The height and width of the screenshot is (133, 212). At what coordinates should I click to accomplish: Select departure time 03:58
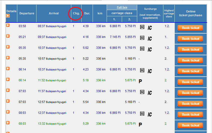22,26
